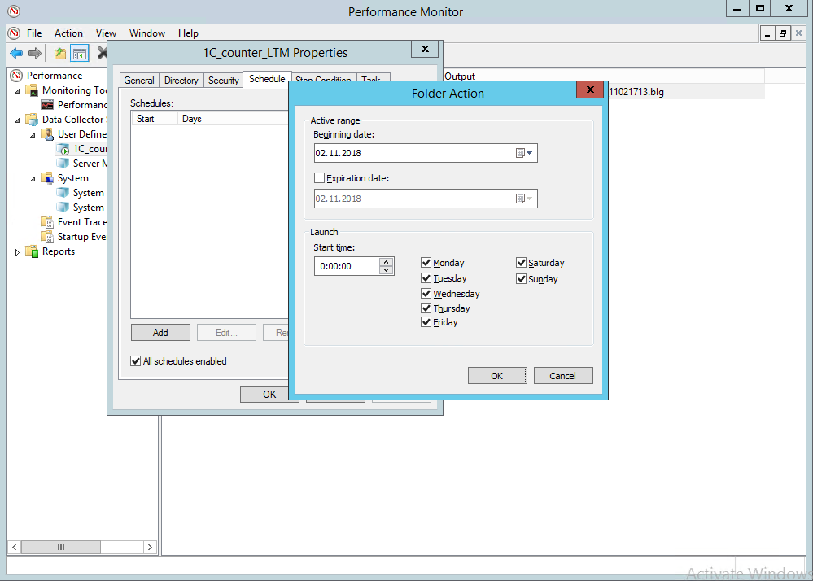Enable the Expiration date checkbox
The image size is (813, 581).
click(x=320, y=178)
